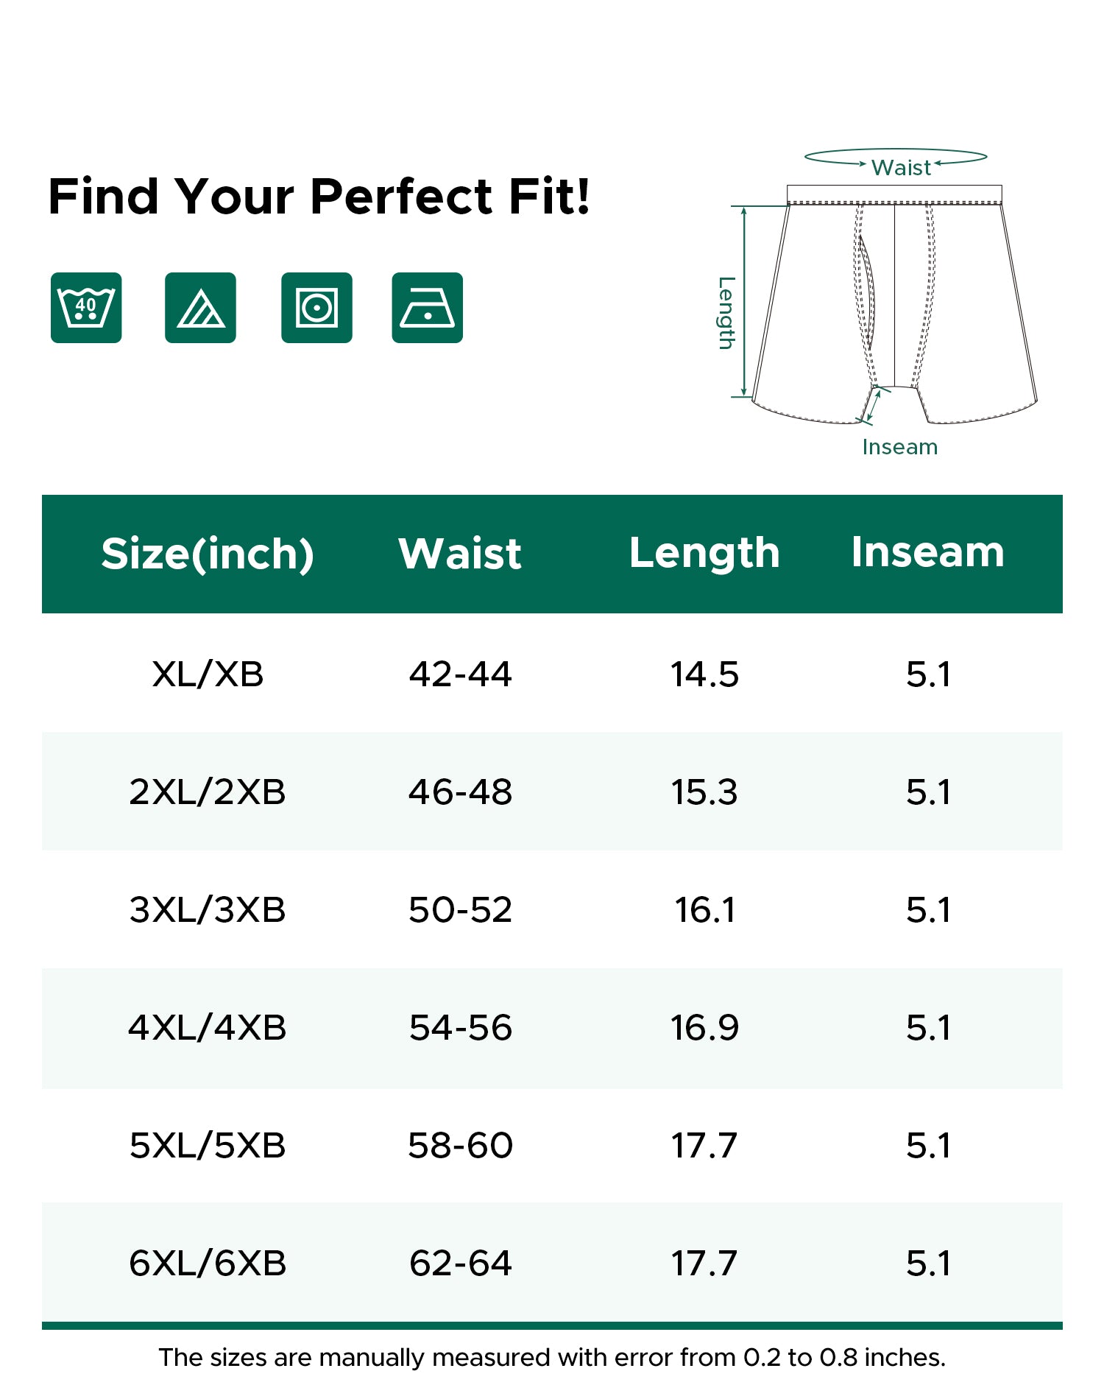
Task: Click the 2XL/2XB size row label
Action: (208, 792)
